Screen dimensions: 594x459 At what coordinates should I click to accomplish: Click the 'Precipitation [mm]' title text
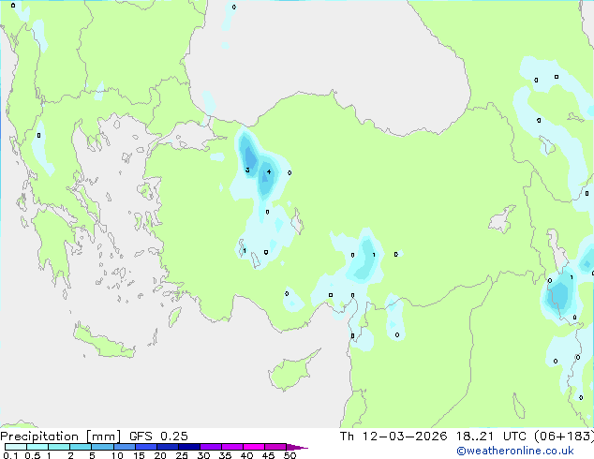click(x=61, y=437)
